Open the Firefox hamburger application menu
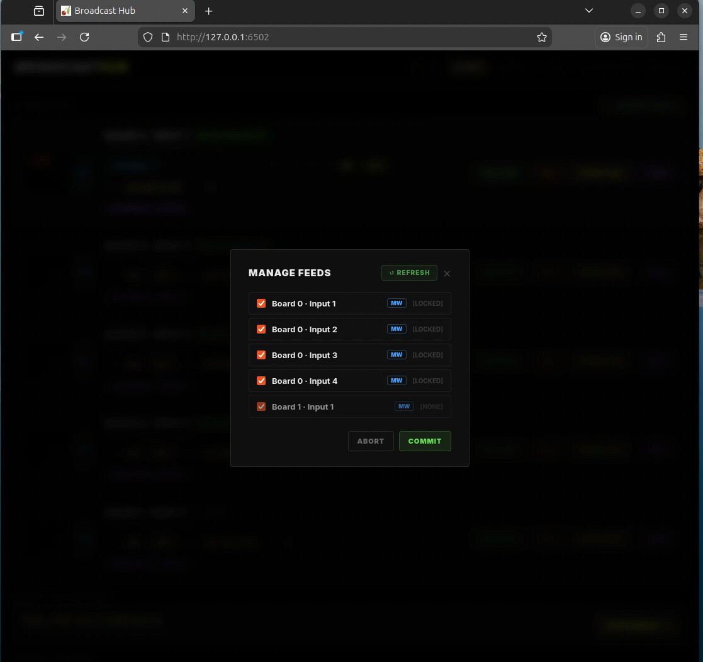 point(683,37)
